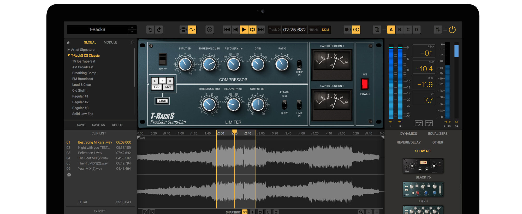Click the T-RackS preset name field
This screenshot has width=522, height=214.
click(x=97, y=29)
